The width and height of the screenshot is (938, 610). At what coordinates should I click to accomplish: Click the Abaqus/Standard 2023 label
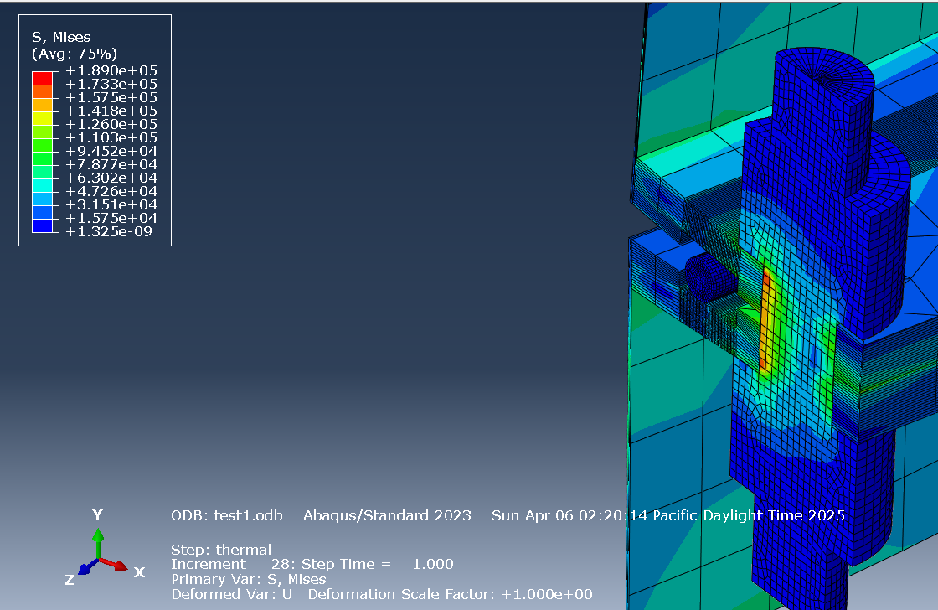(387, 515)
